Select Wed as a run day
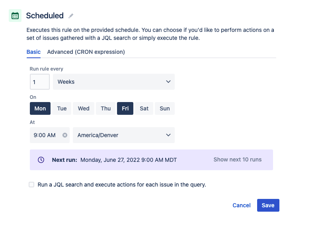This screenshot has width=322, height=230. coord(84,108)
